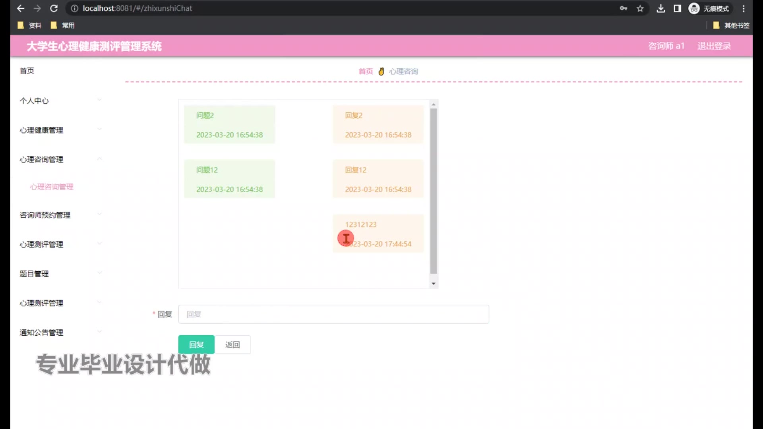Click the chat scrollbar down arrow
Screen dimensions: 763x429
[x=434, y=284]
